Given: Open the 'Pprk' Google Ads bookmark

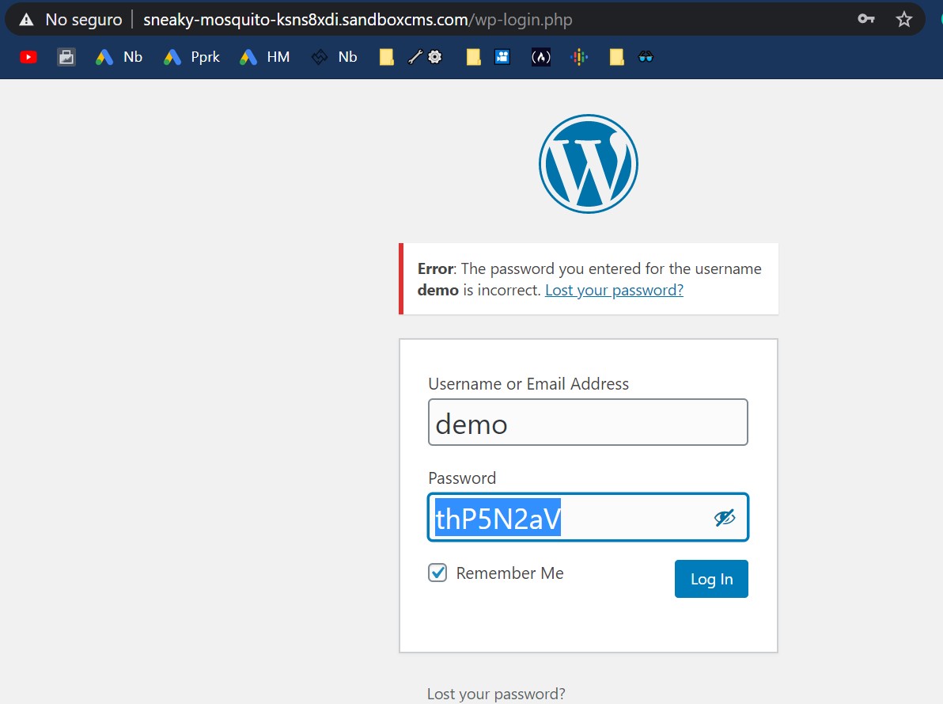Looking at the screenshot, I should 192,57.
